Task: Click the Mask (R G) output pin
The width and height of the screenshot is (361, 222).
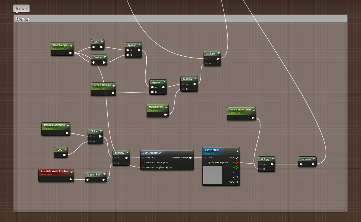Action: [x=104, y=180]
